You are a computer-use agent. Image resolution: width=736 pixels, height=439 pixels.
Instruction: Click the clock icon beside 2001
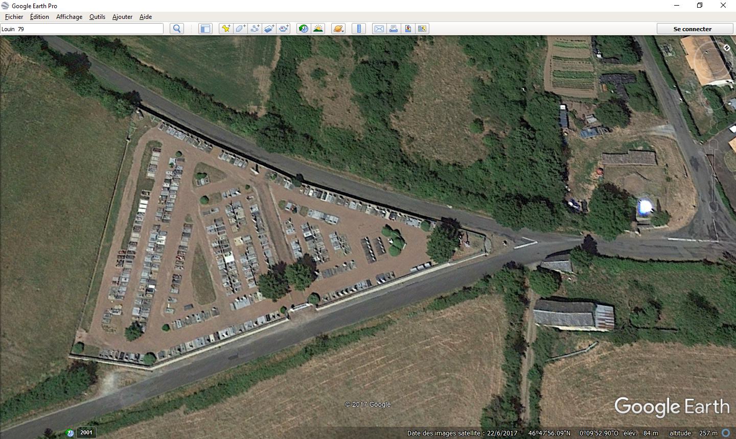(x=70, y=433)
